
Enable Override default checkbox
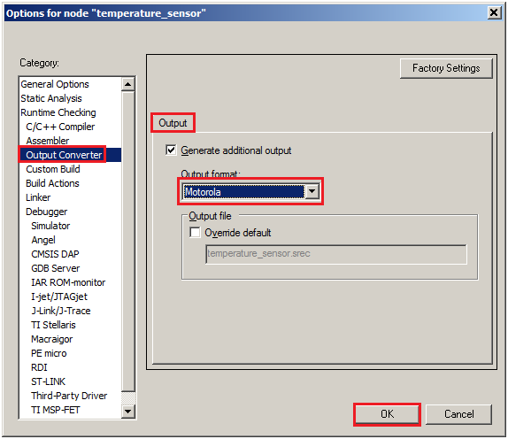coord(195,232)
